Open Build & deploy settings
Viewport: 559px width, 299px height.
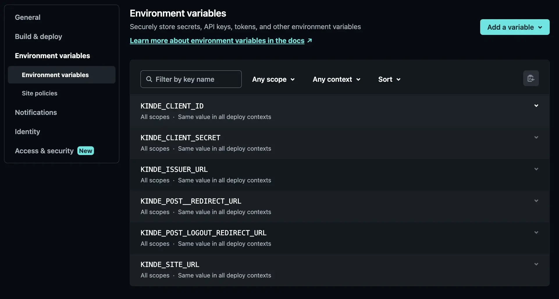click(x=38, y=36)
